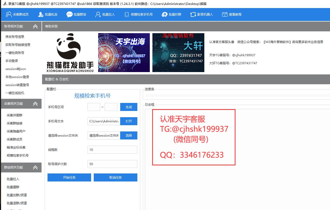Image resolution: width=330 pixels, height=210 pixels.
Task: Toggle the 群组相关功能 section chevron
Action: pyautogui.click(x=35, y=167)
